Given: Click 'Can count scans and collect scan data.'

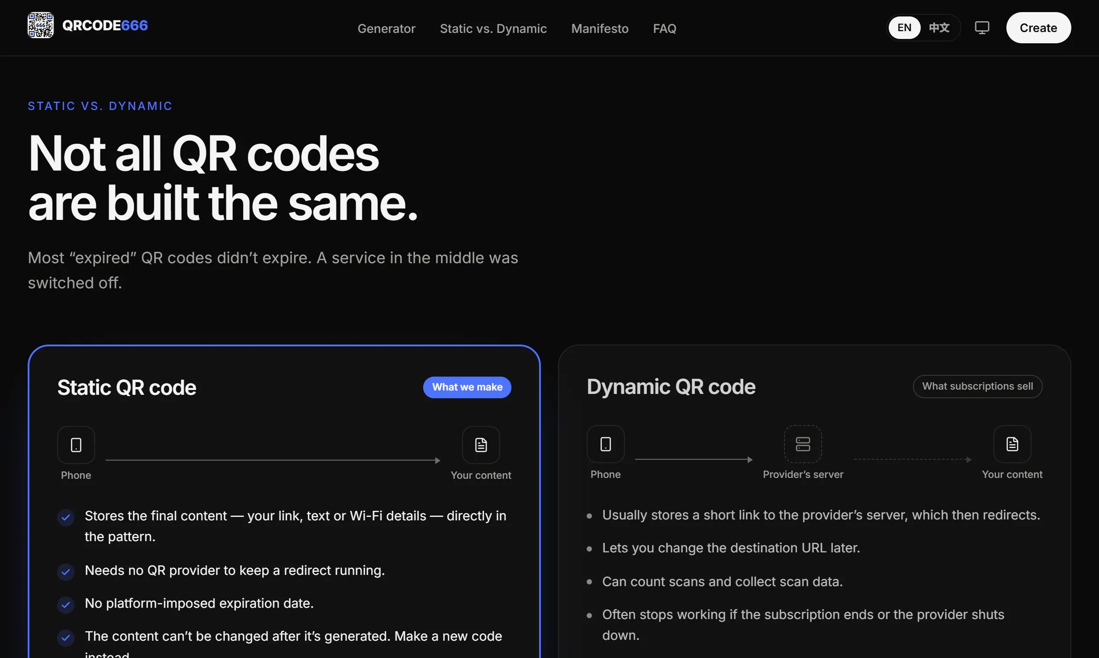Looking at the screenshot, I should pyautogui.click(x=722, y=582).
